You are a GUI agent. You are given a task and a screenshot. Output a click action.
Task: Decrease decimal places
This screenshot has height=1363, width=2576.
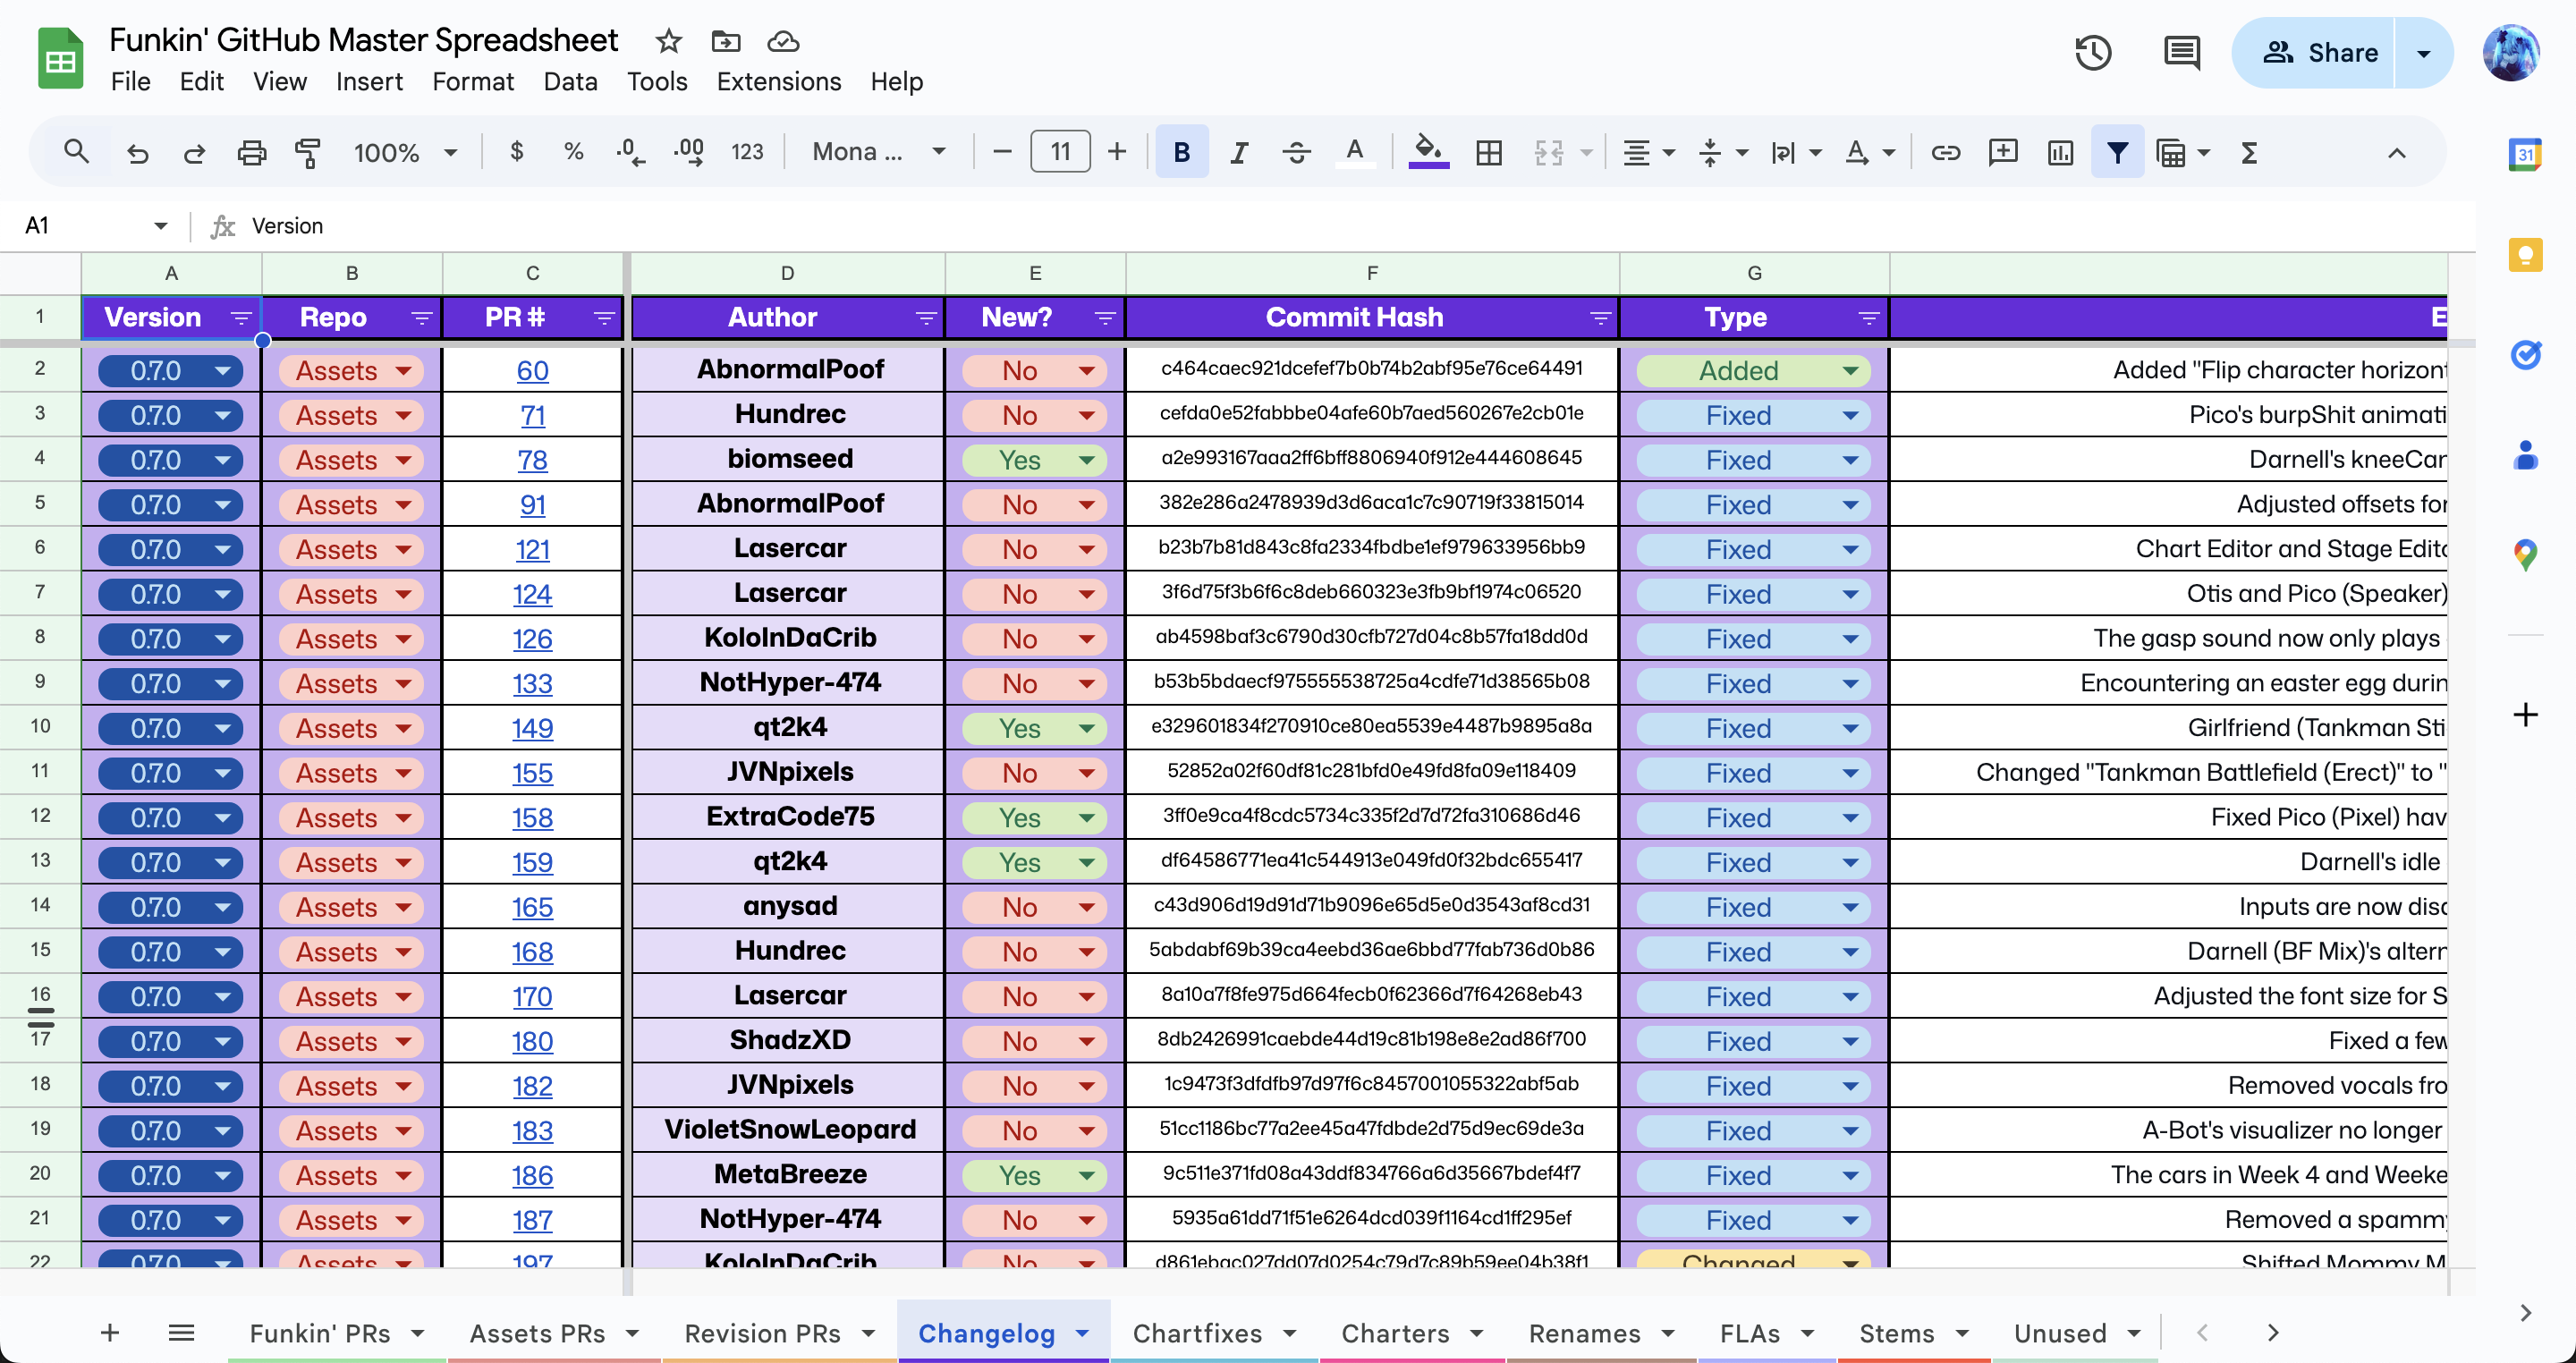click(630, 152)
